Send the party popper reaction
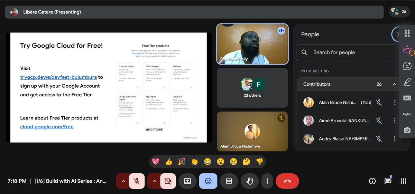 (182, 161)
